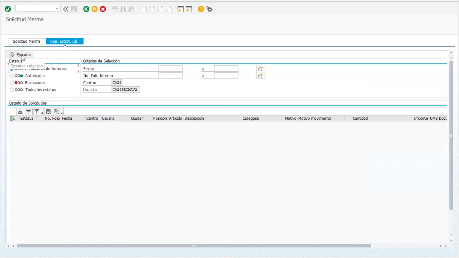
Task: Click the Find Next binoculars icon
Action: (131, 9)
